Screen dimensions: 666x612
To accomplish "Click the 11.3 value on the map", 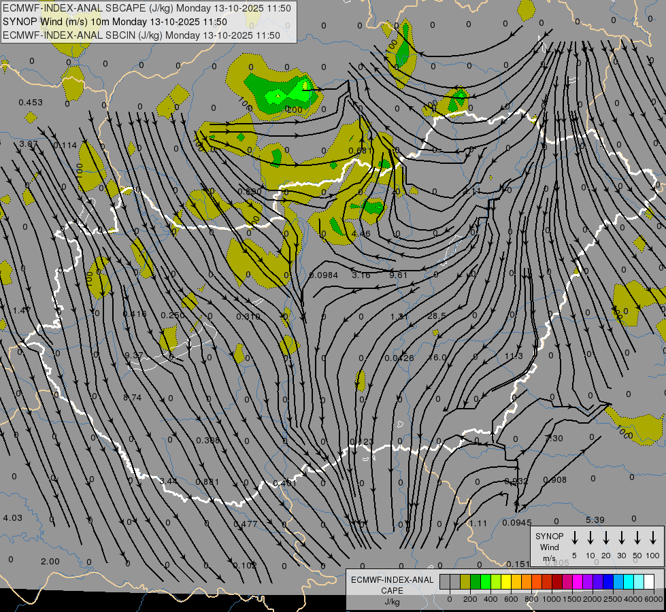I will tap(514, 356).
